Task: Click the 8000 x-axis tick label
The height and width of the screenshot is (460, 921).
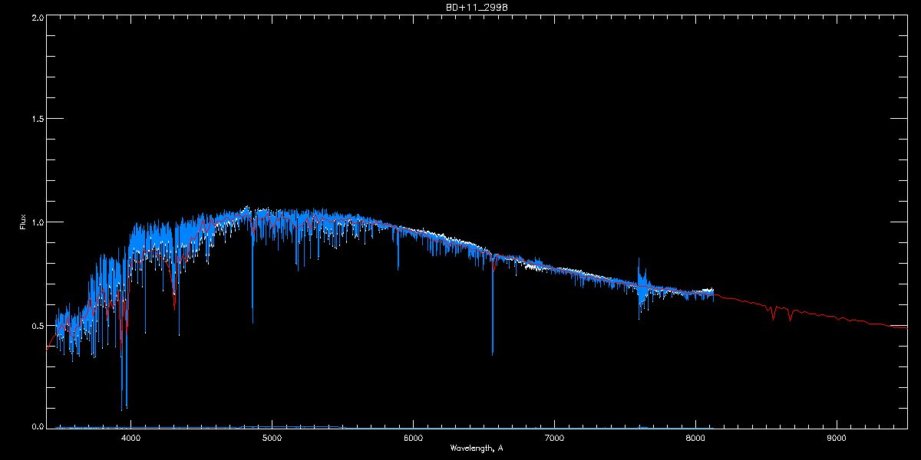Action: [695, 438]
